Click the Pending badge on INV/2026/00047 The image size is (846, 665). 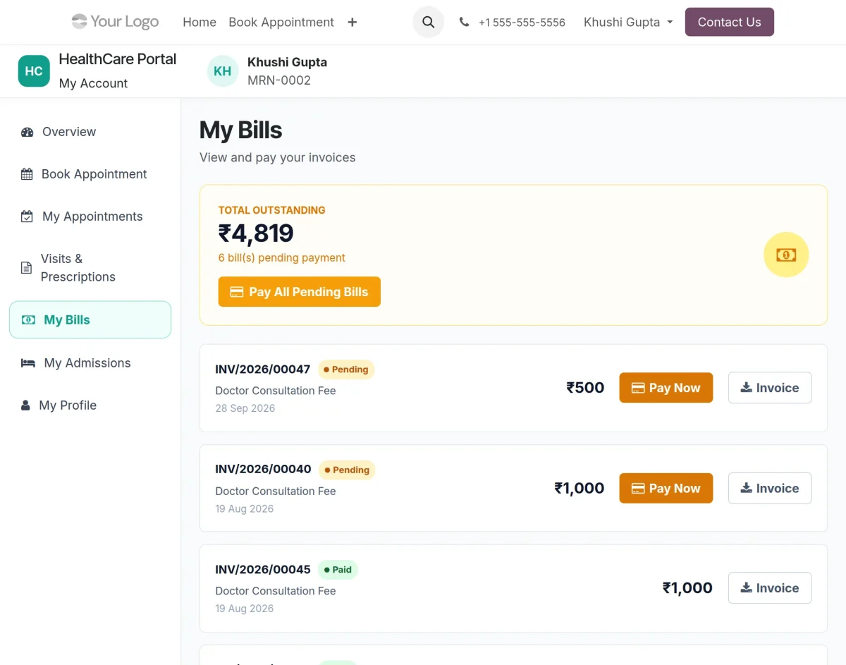tap(346, 369)
